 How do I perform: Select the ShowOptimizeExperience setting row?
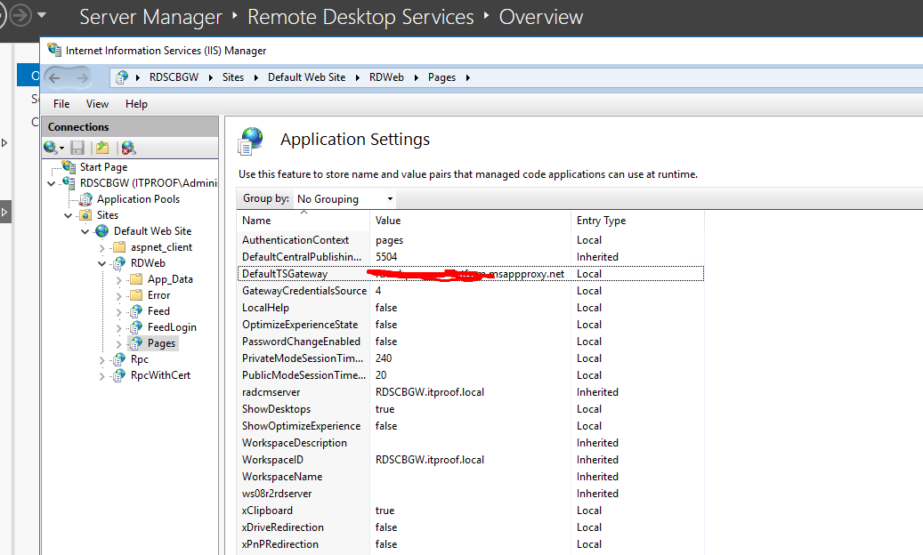pos(470,426)
